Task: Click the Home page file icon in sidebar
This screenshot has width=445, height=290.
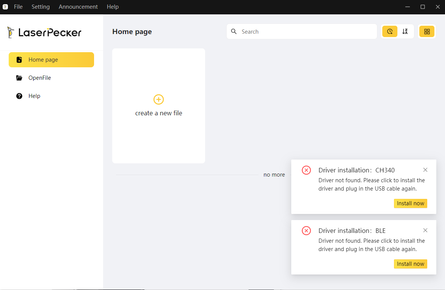Action: tap(19, 60)
